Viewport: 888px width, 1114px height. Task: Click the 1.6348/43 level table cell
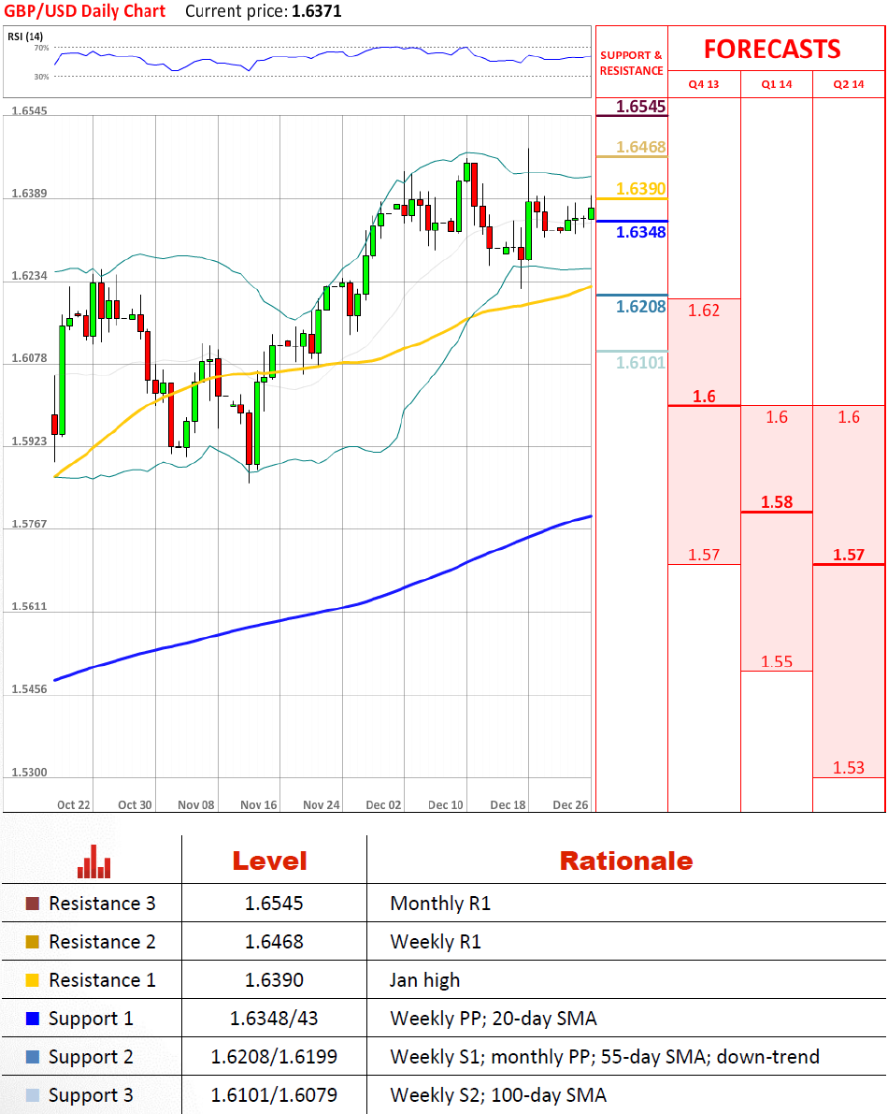point(274,1019)
